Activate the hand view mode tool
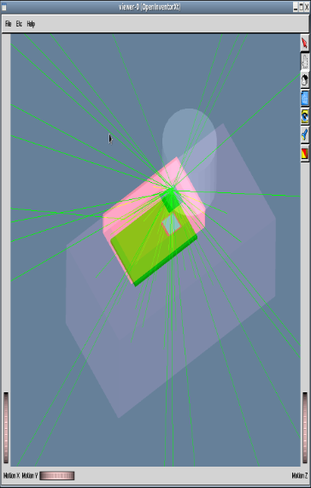Image resolution: width=311 pixels, height=488 pixels. [305, 62]
